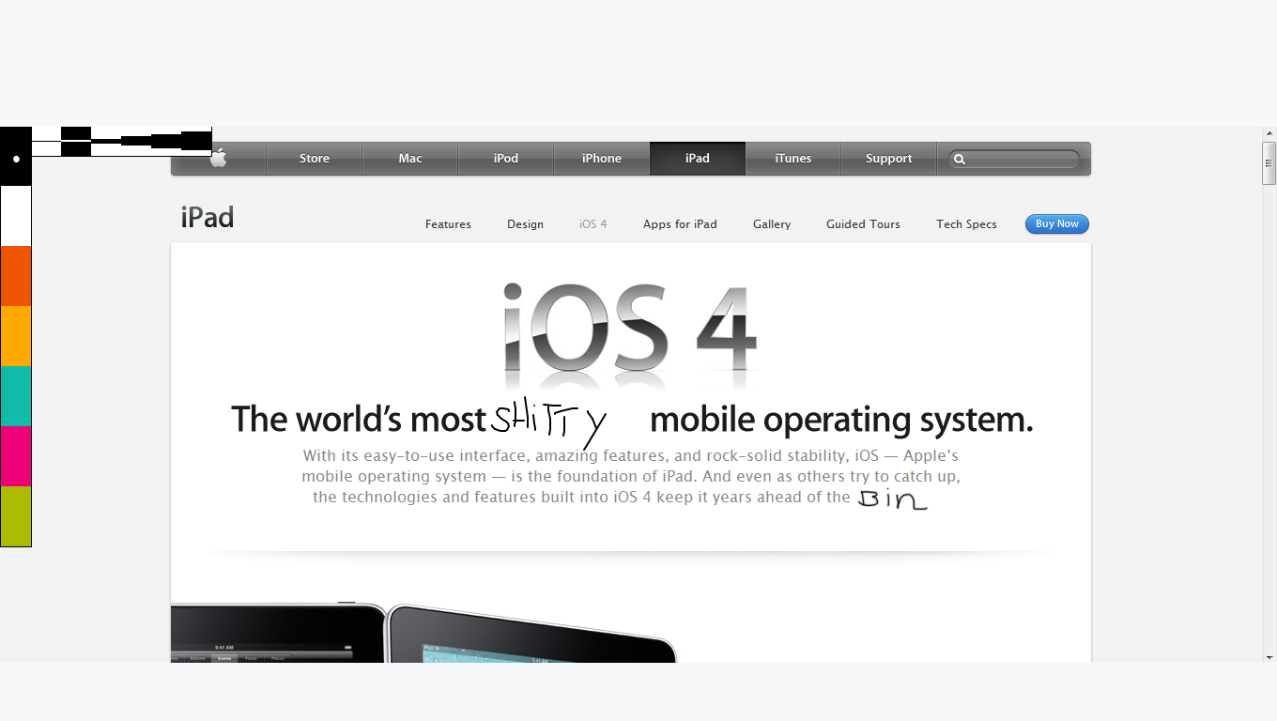Choose the teal color swatch
This screenshot has width=1277, height=721.
point(16,396)
